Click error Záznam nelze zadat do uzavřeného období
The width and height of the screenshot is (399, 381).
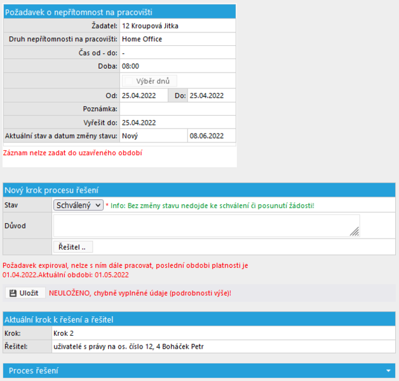72,153
